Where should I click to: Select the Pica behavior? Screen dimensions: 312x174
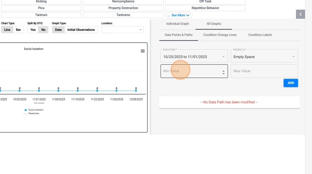click(41, 8)
